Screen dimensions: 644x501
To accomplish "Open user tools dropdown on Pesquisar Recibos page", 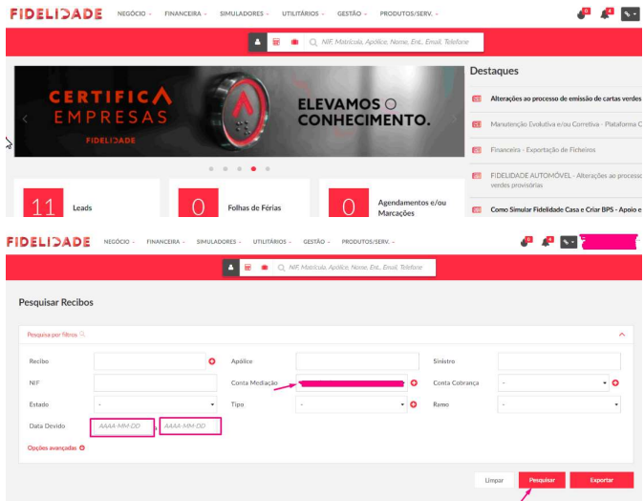I will pos(569,242).
